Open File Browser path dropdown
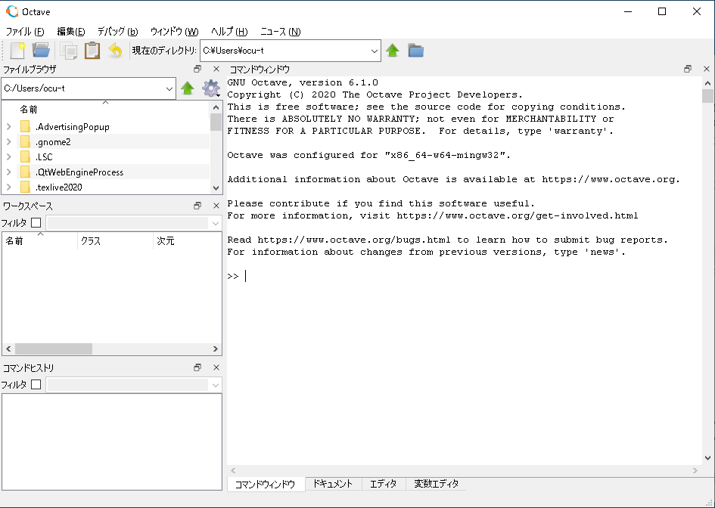715x508 pixels. point(169,88)
